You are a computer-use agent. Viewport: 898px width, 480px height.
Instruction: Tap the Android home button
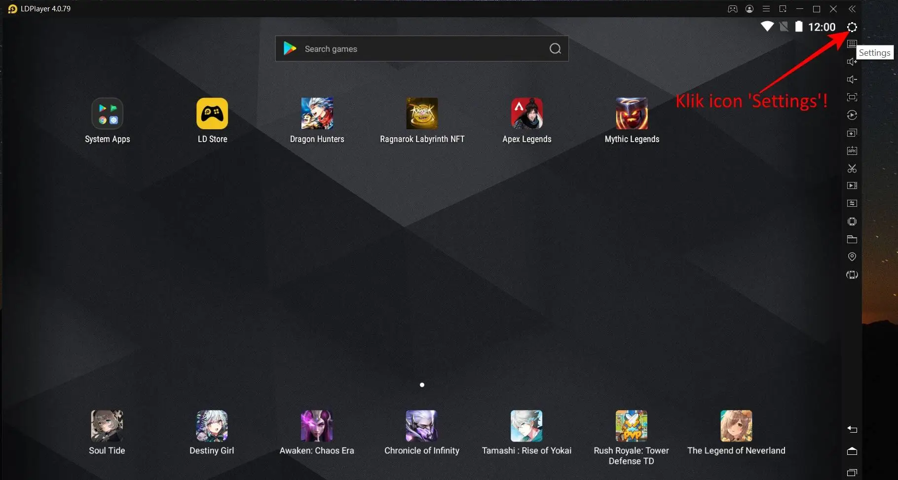coord(852,451)
